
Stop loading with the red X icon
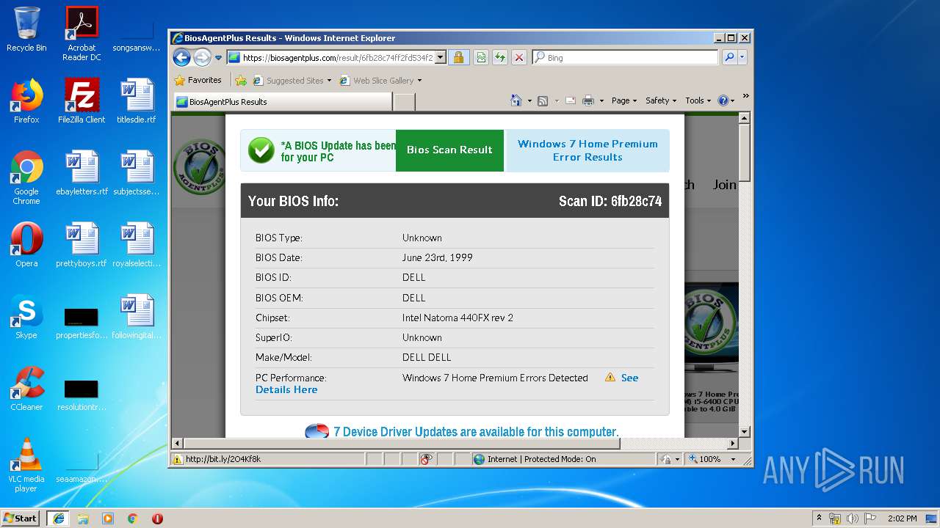coord(519,57)
